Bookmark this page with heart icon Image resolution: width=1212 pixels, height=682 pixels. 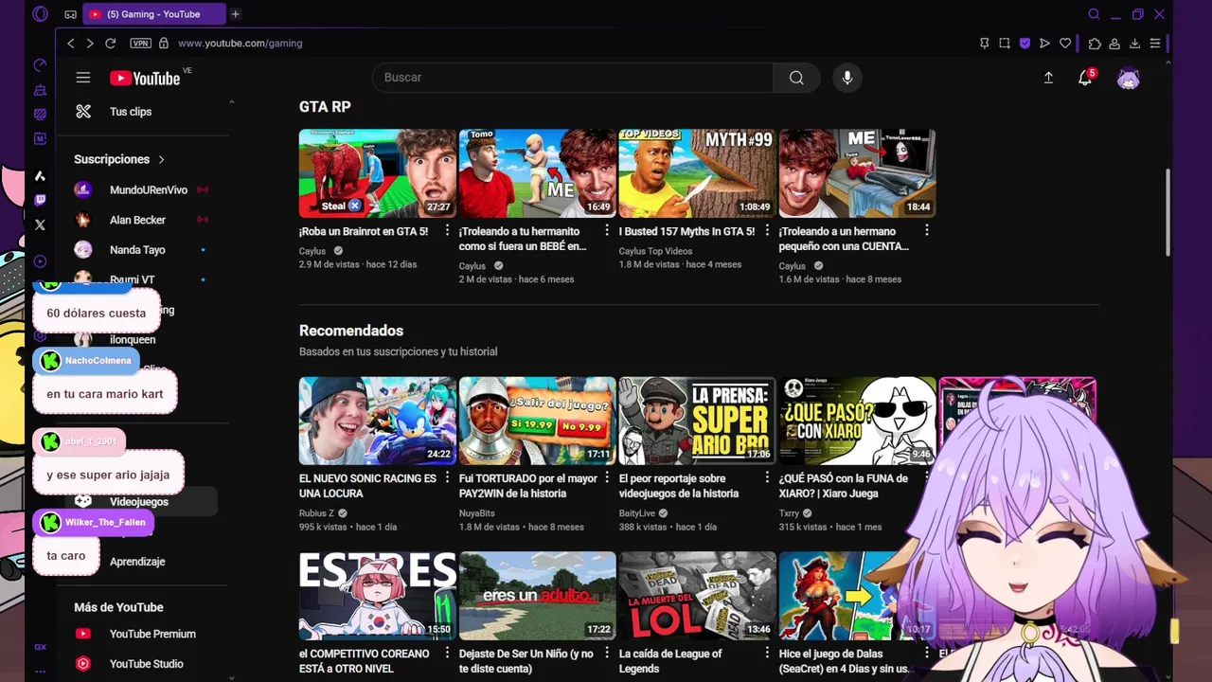tap(1065, 44)
